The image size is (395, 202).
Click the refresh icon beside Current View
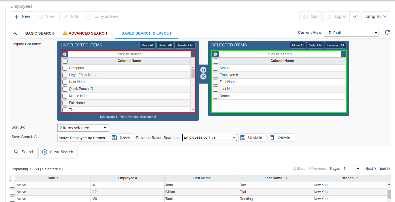pyautogui.click(x=388, y=32)
